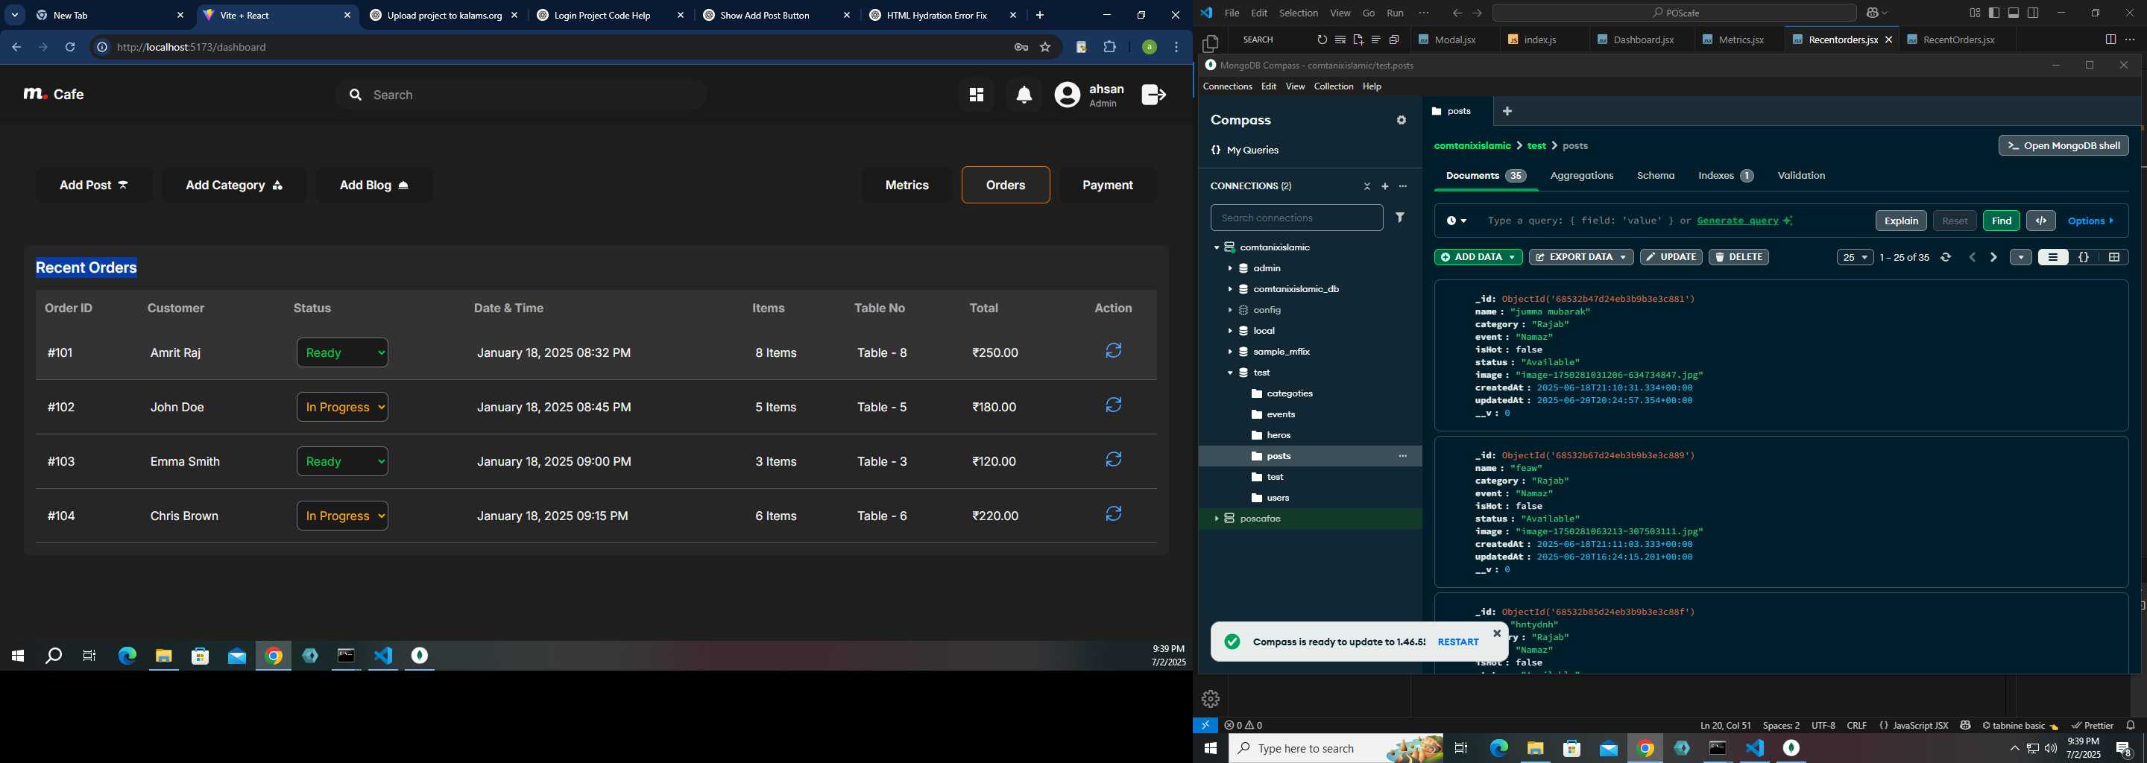Viewport: 2147px width, 763px height.
Task: Switch Compass documents to table view
Action: pos(2114,257)
